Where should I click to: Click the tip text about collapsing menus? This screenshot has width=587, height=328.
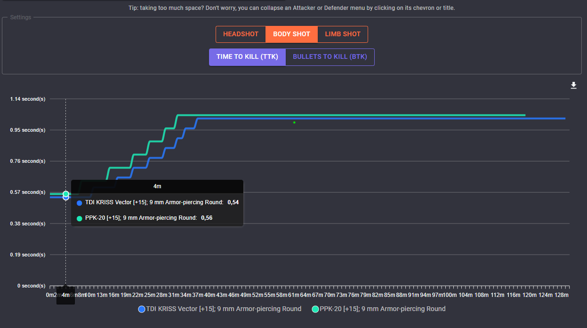coord(292,8)
